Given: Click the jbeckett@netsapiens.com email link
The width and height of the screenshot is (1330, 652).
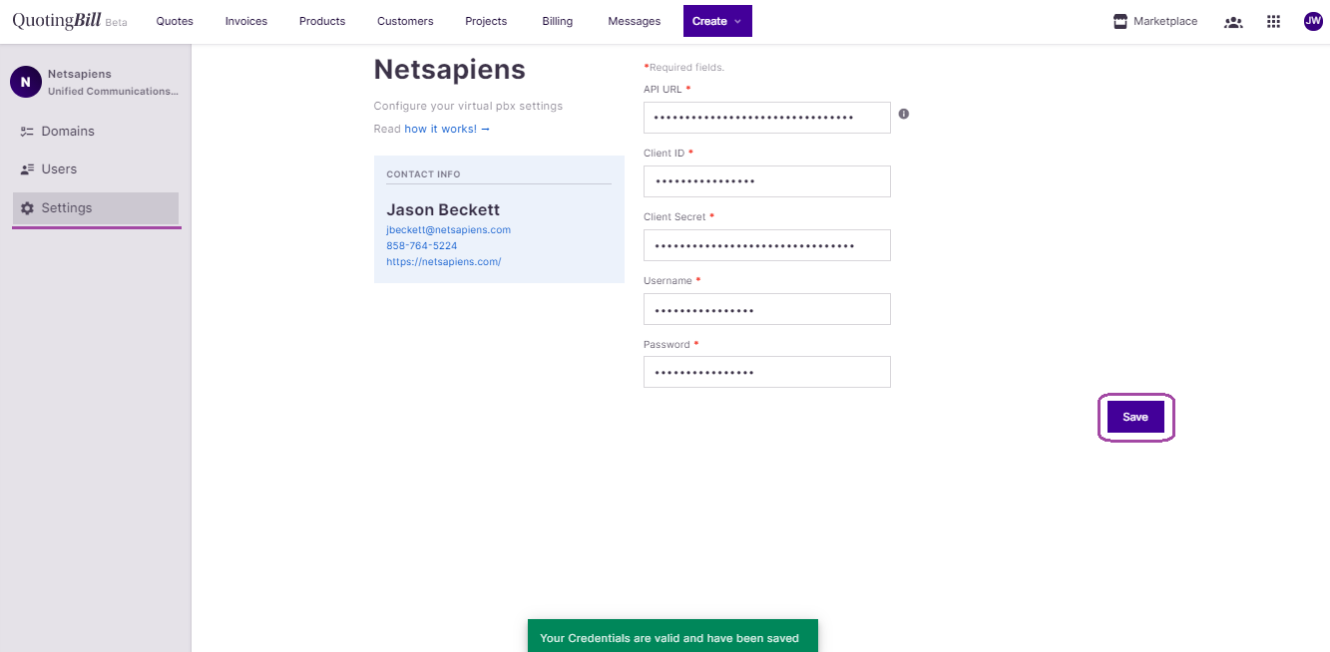Looking at the screenshot, I should click(x=448, y=229).
